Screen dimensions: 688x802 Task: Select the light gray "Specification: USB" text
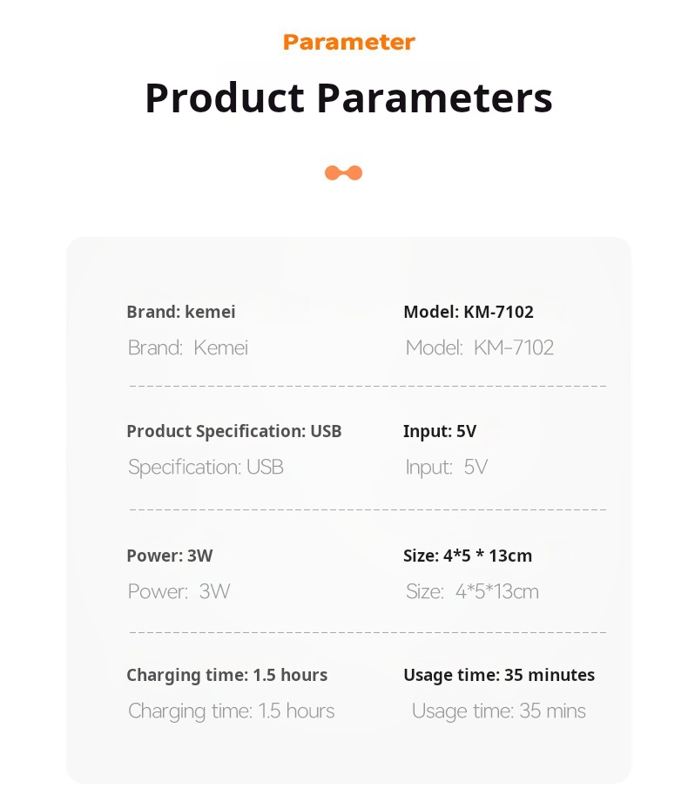(x=206, y=468)
